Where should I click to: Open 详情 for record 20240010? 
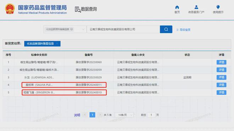point(221,92)
